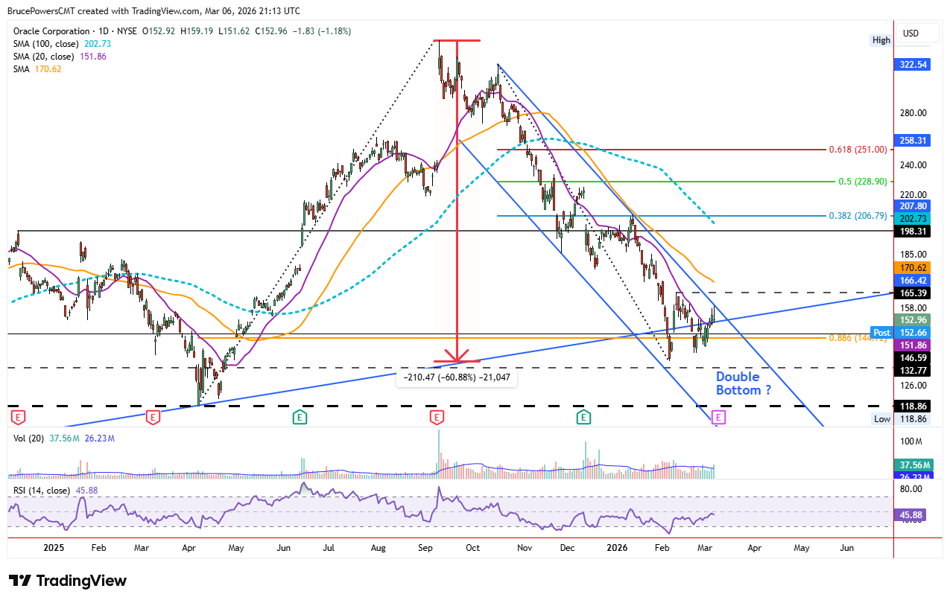Click the Nov label on time axis
Screen dimensions: 950x603
[x=525, y=548]
